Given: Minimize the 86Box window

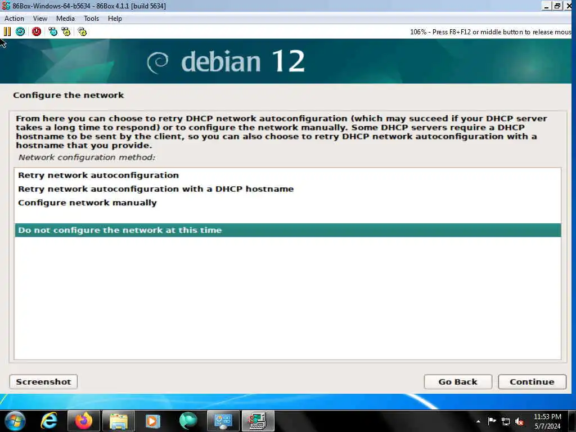Looking at the screenshot, I should click(x=547, y=6).
